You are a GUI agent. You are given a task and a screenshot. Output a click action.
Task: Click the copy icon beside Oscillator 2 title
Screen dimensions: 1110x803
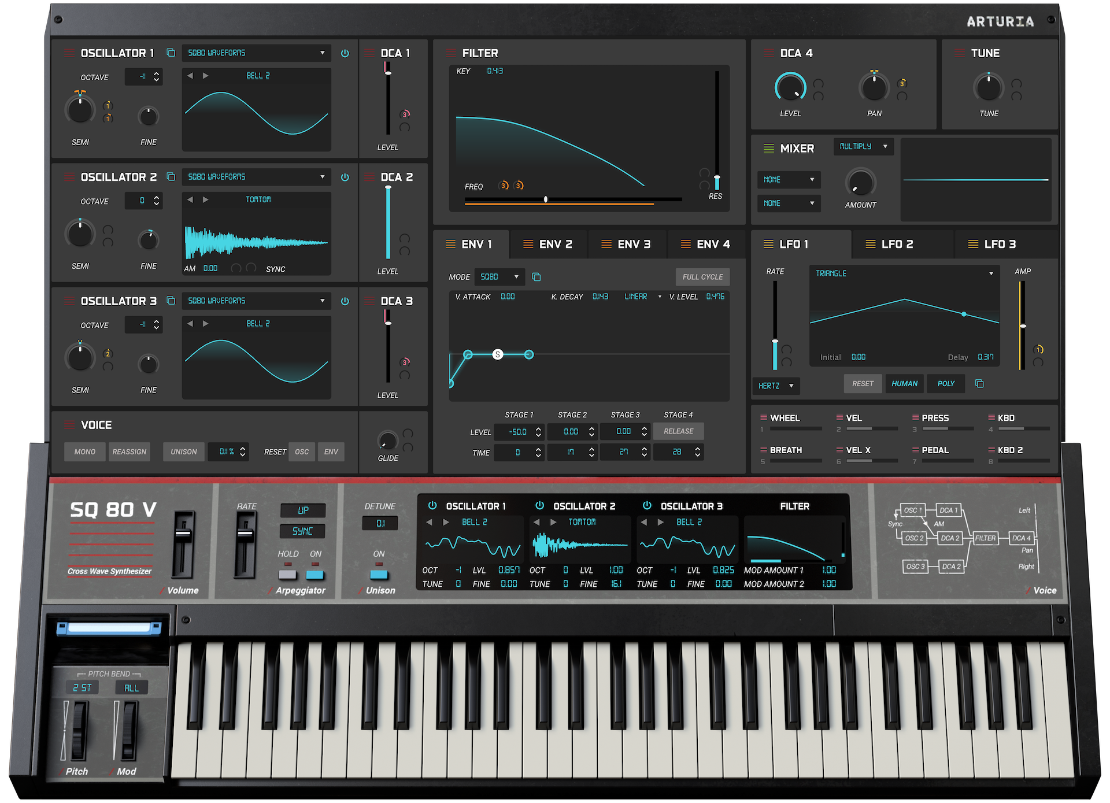(171, 177)
